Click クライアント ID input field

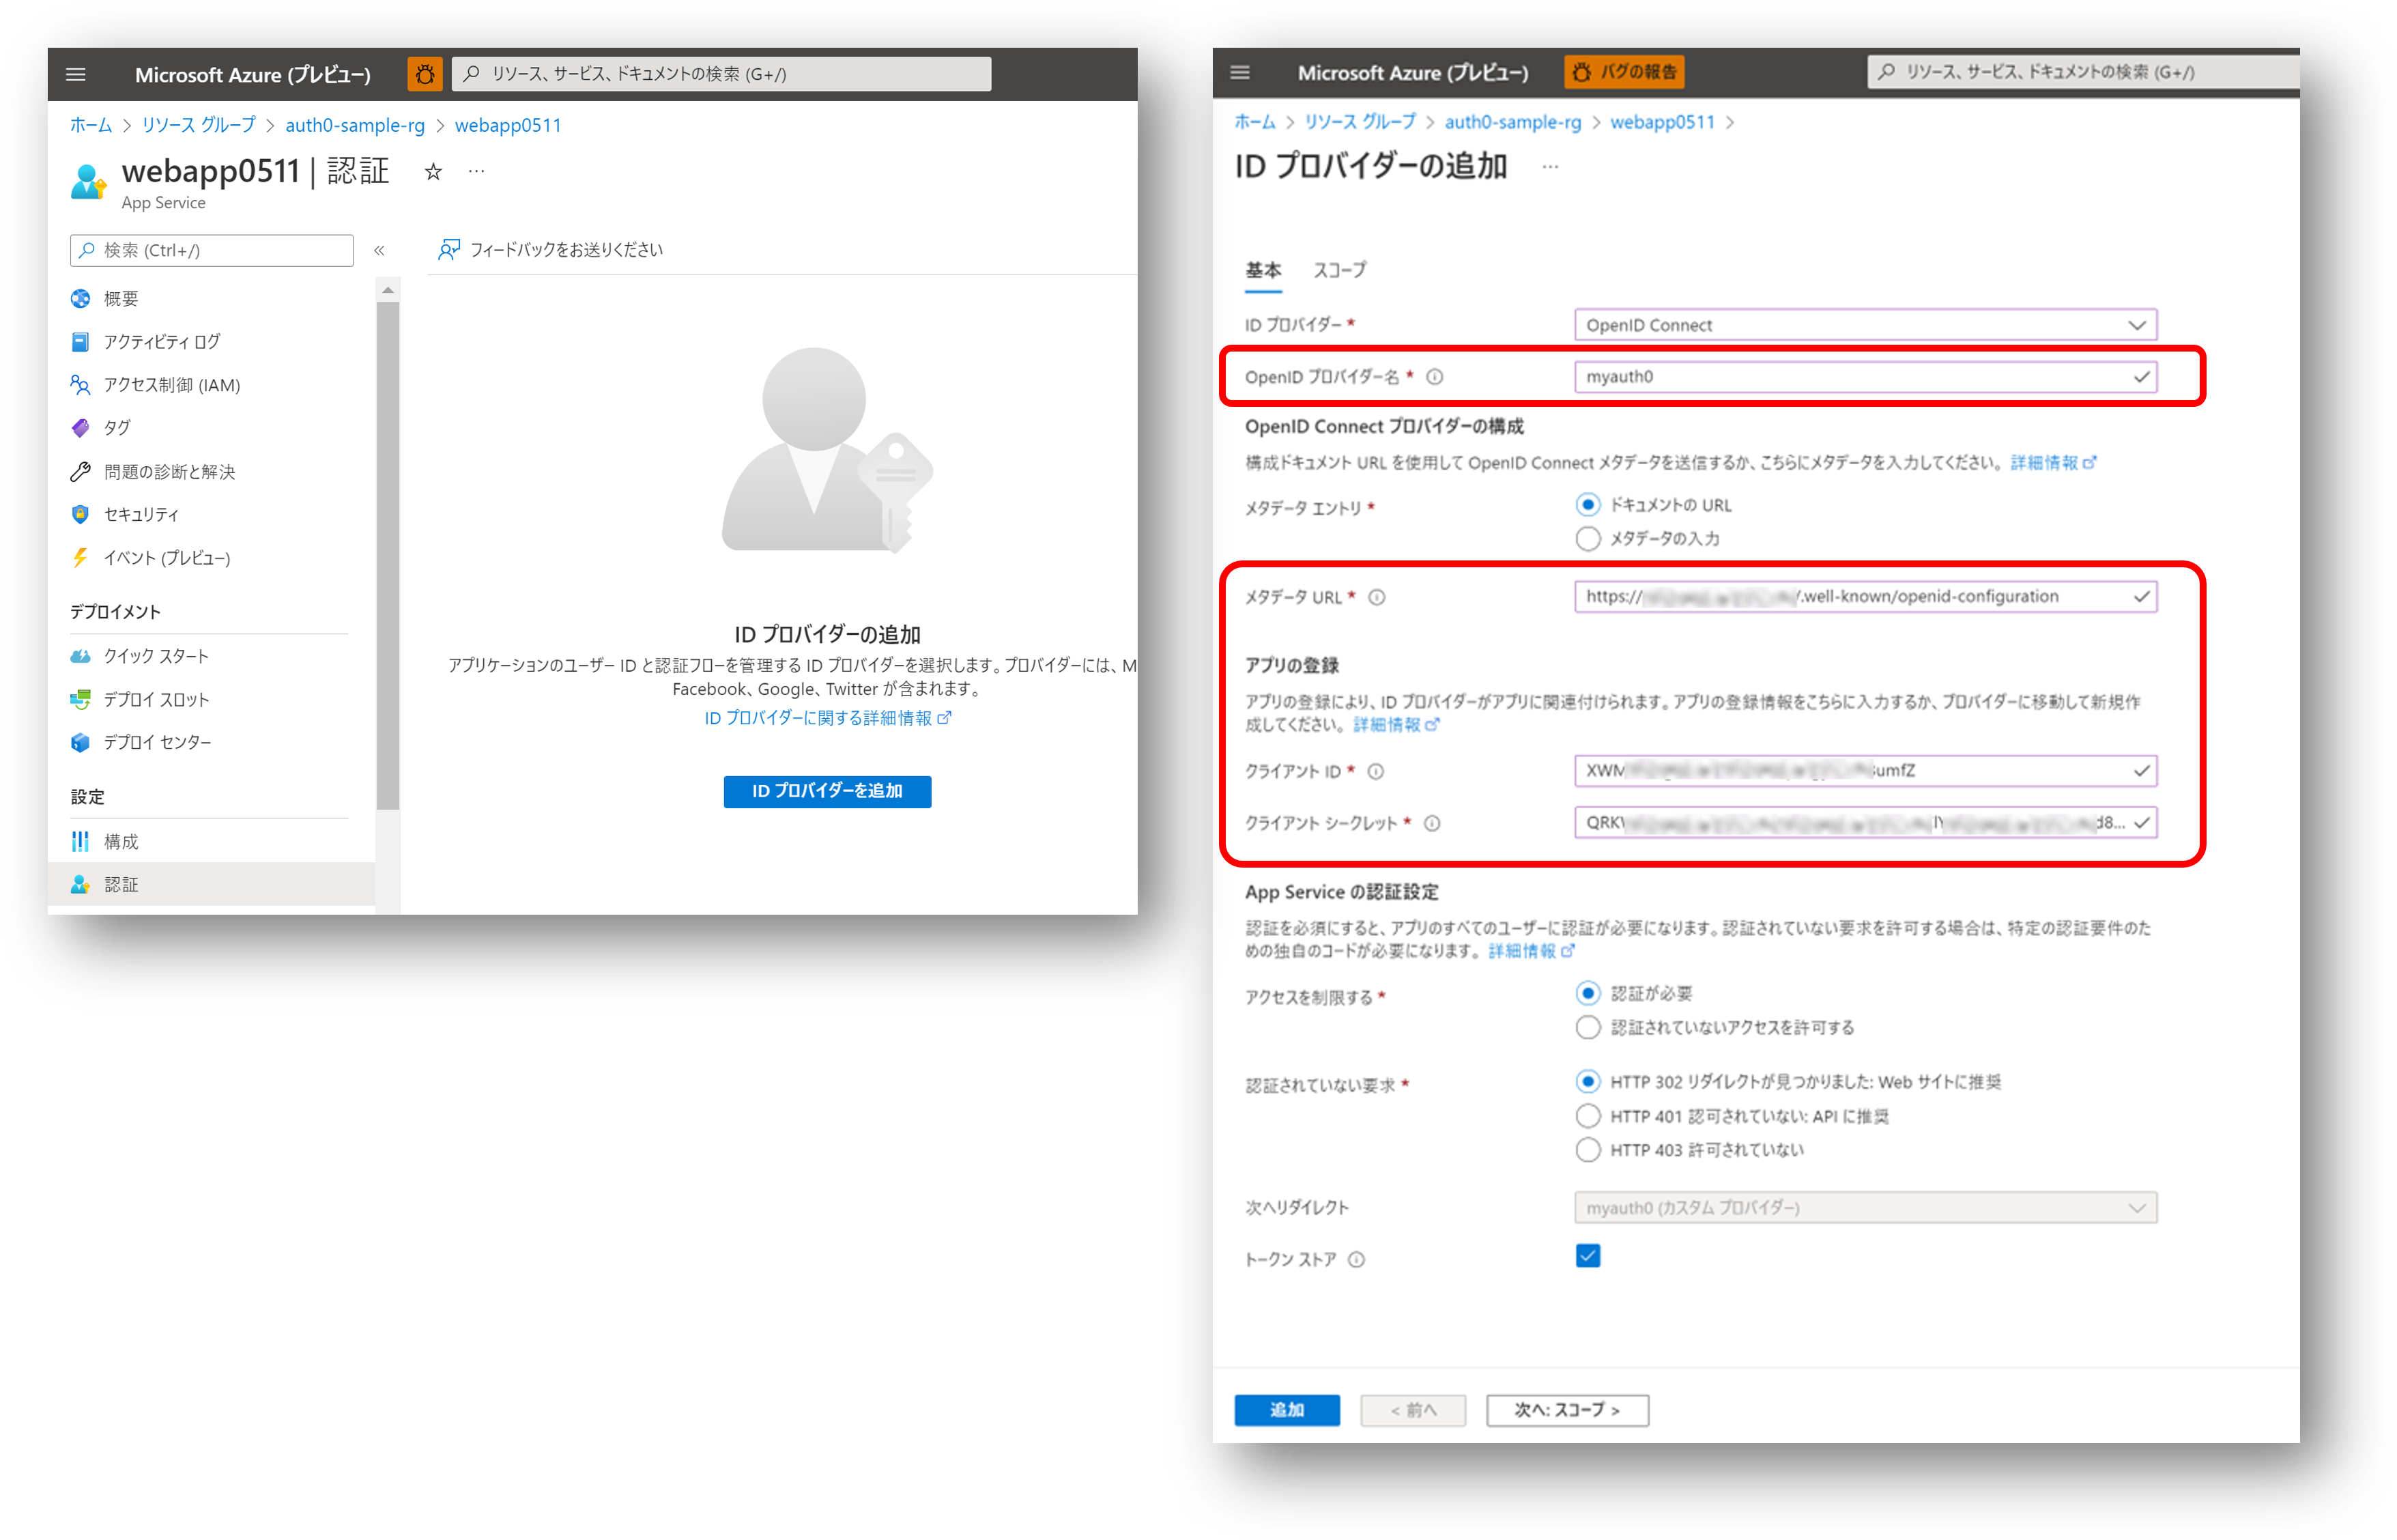1865,771
